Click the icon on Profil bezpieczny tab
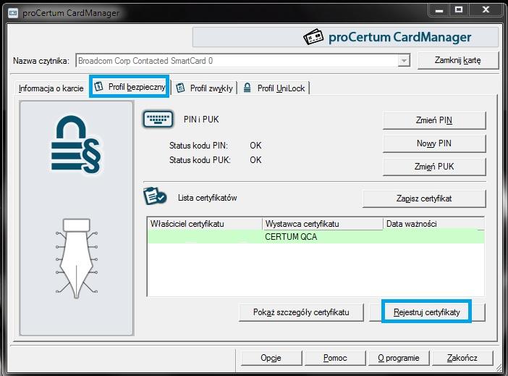The width and height of the screenshot is (508, 376). point(99,87)
